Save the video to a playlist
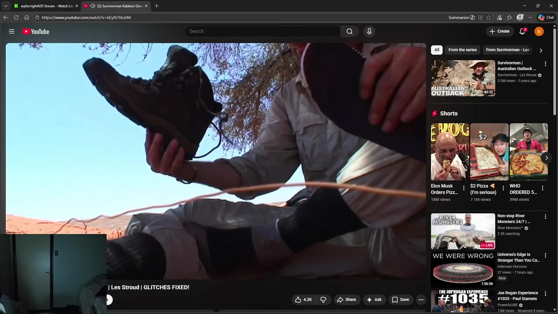Viewport: 558px width, 314px height. point(400,300)
